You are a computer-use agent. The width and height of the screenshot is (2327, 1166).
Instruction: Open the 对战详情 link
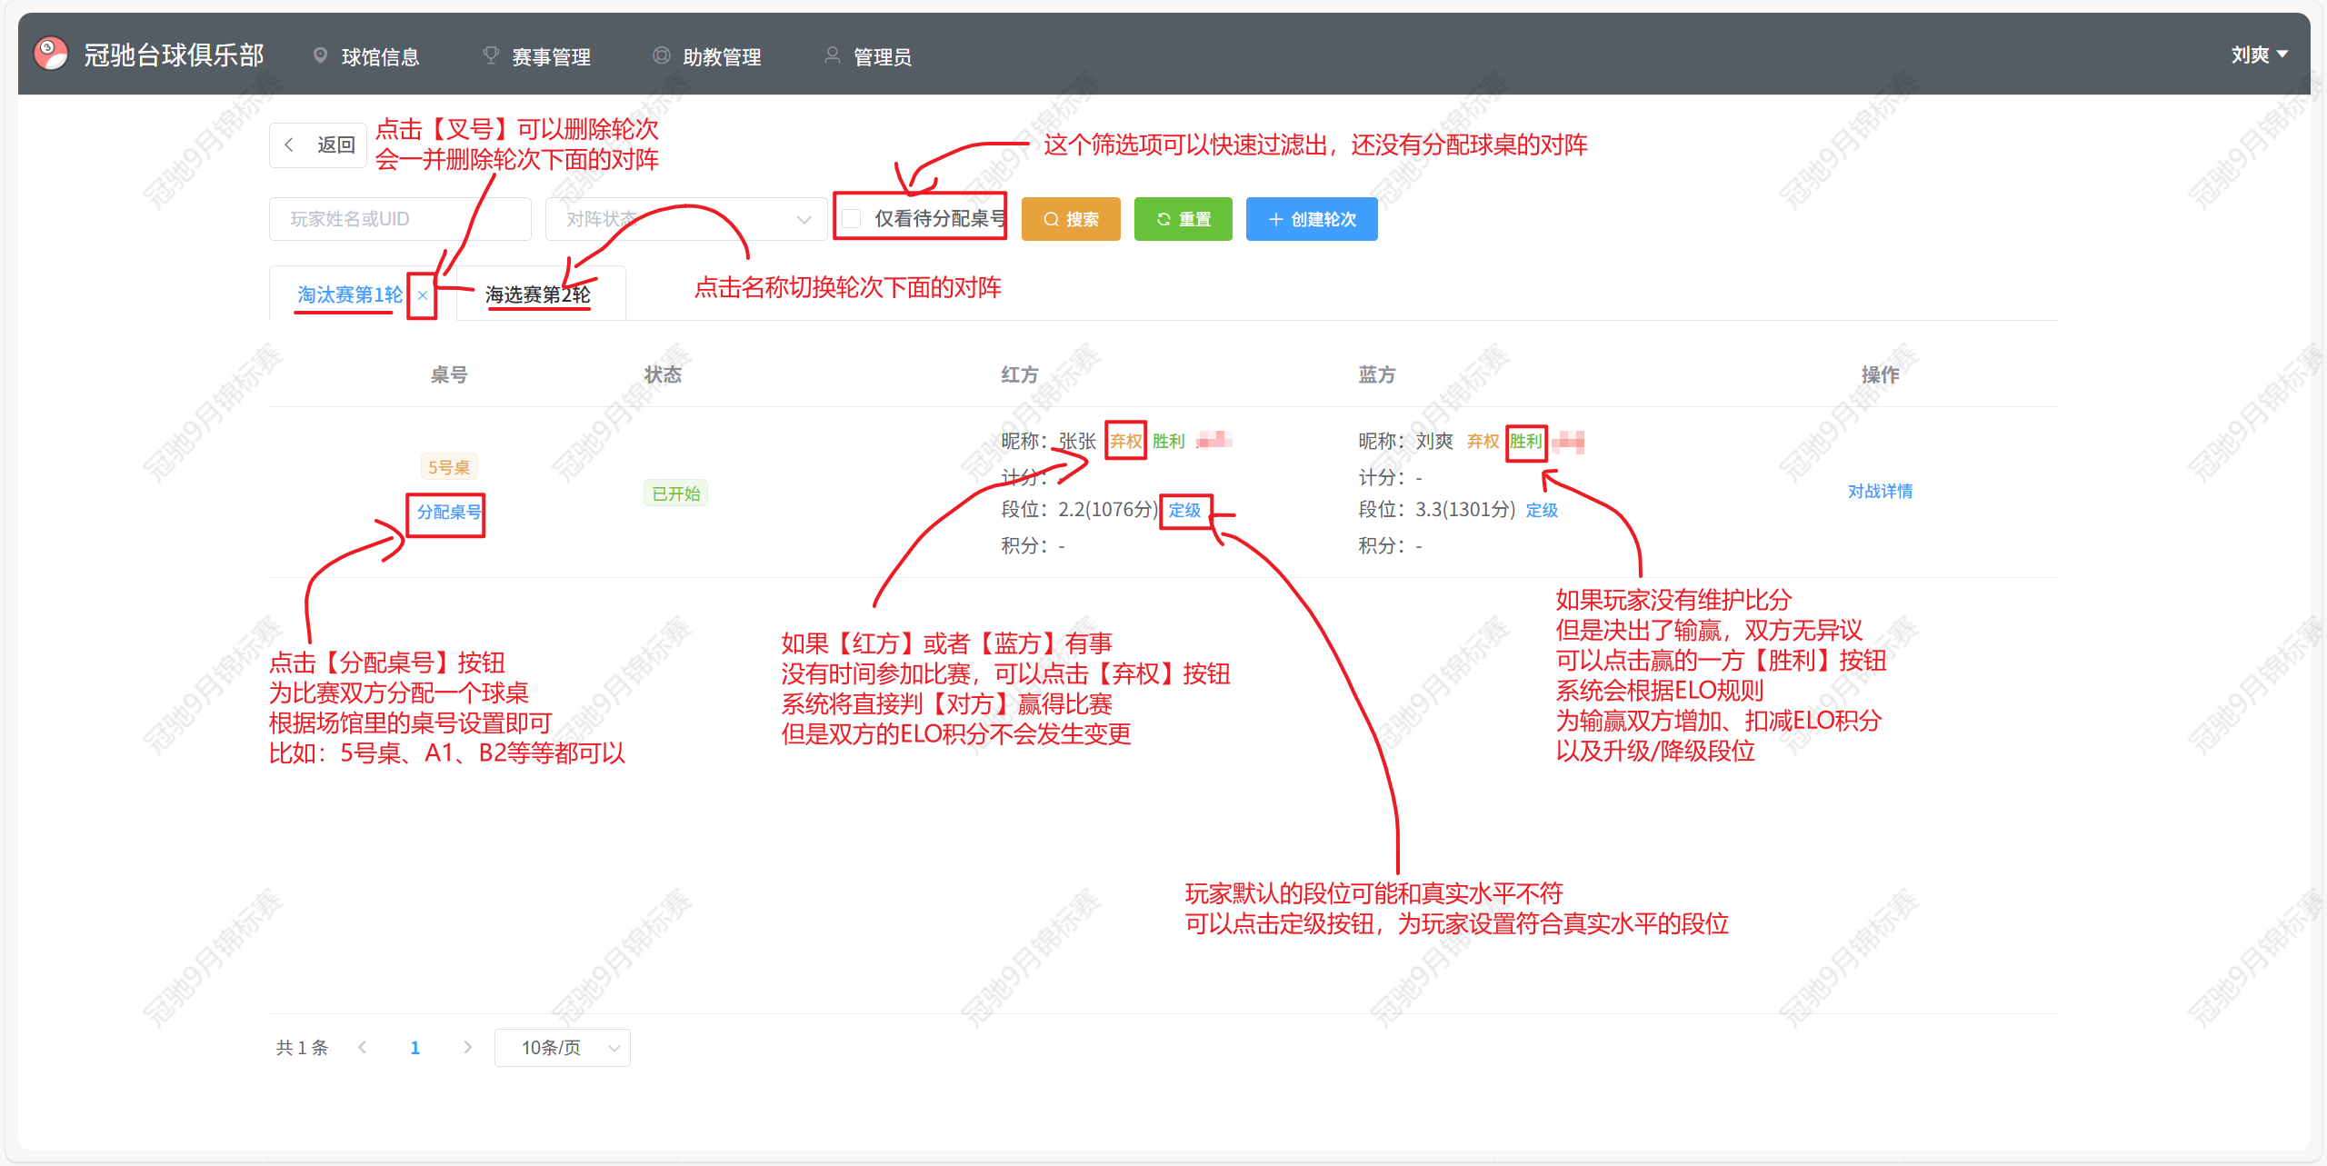[x=1880, y=492]
